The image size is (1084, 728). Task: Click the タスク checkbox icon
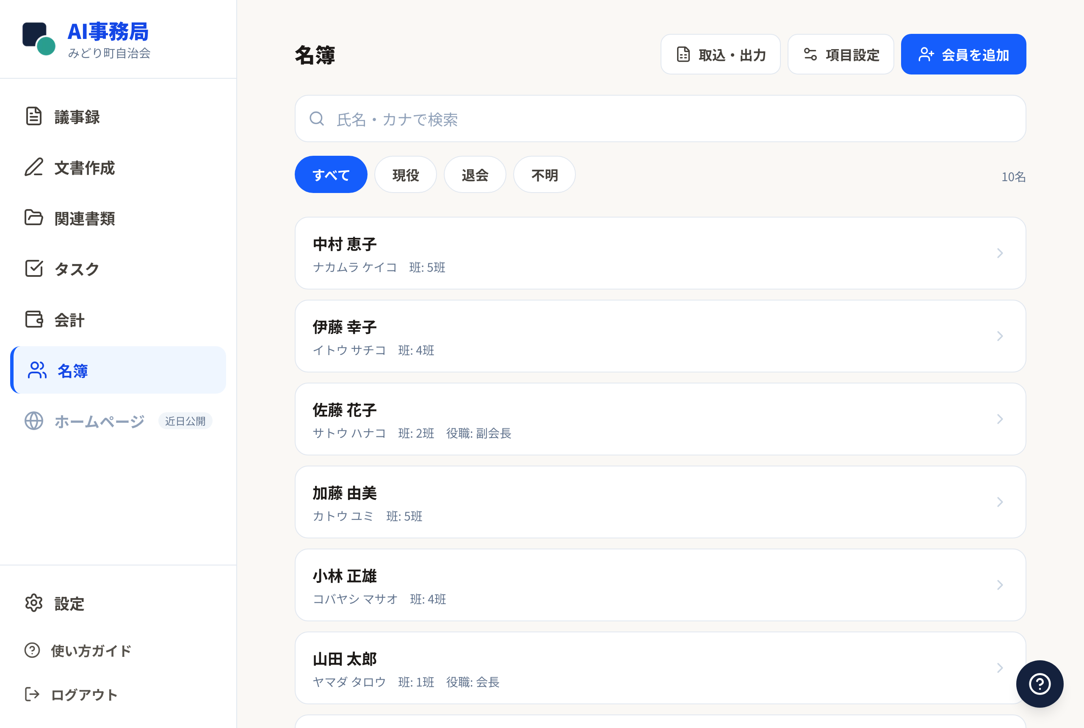[33, 268]
